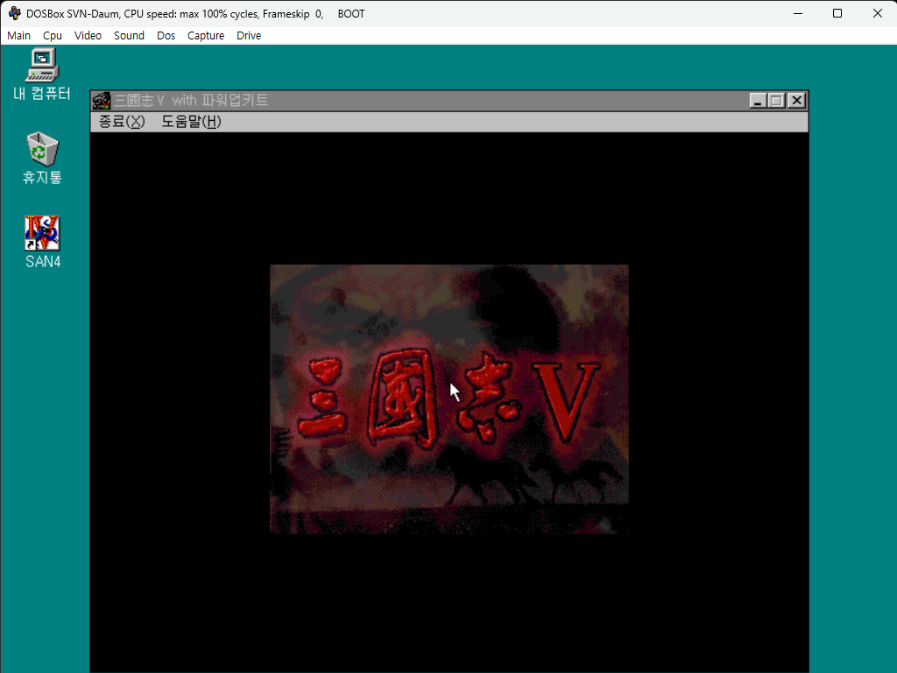
Task: Close the 三國志 V game window
Action: [x=797, y=101]
